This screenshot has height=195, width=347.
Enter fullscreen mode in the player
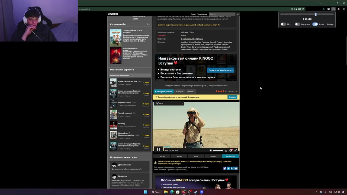[x=236, y=150]
